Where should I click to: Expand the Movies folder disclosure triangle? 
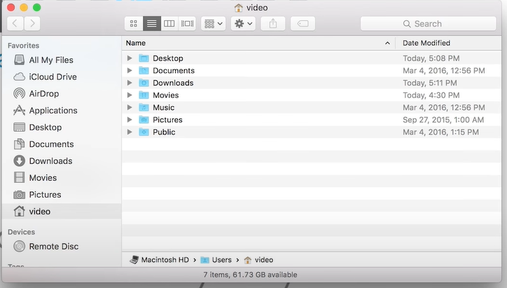pyautogui.click(x=129, y=95)
